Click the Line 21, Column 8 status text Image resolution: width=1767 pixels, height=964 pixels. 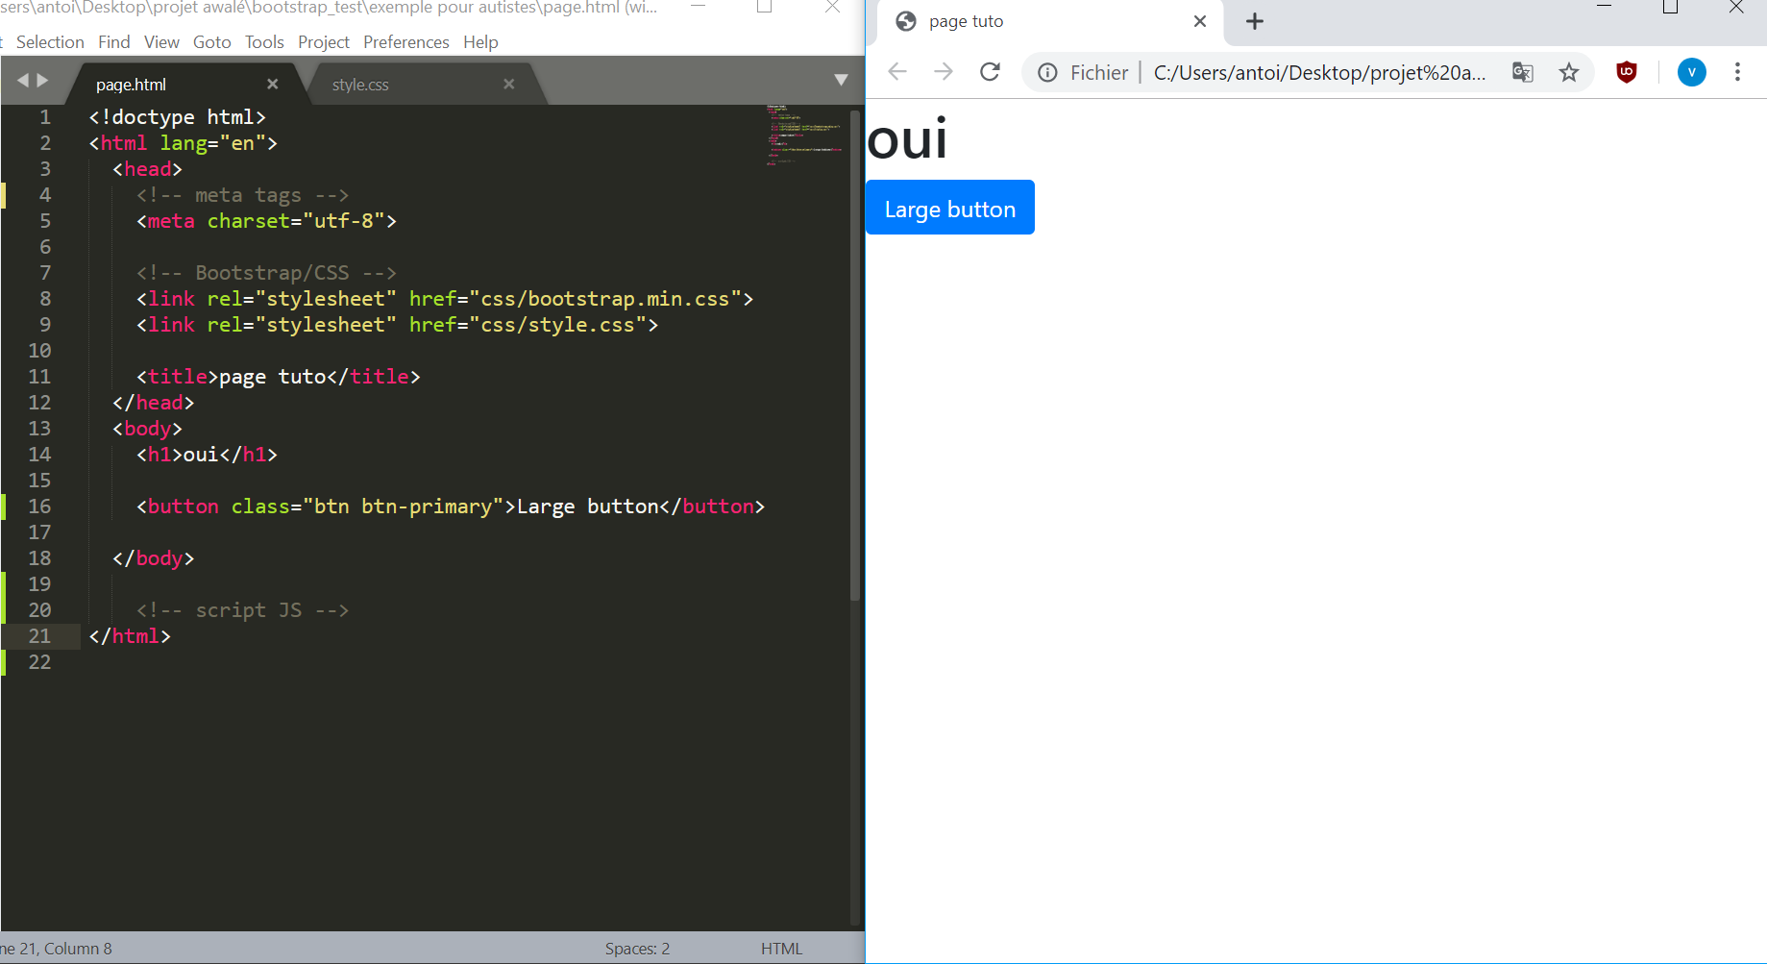point(56,949)
